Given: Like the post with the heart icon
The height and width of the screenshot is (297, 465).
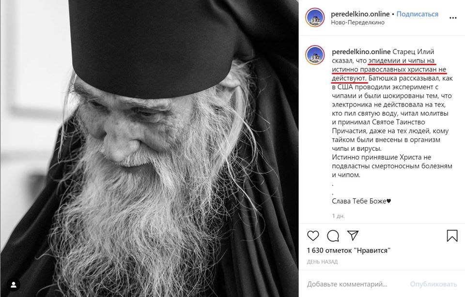Looking at the screenshot, I should tap(313, 236).
